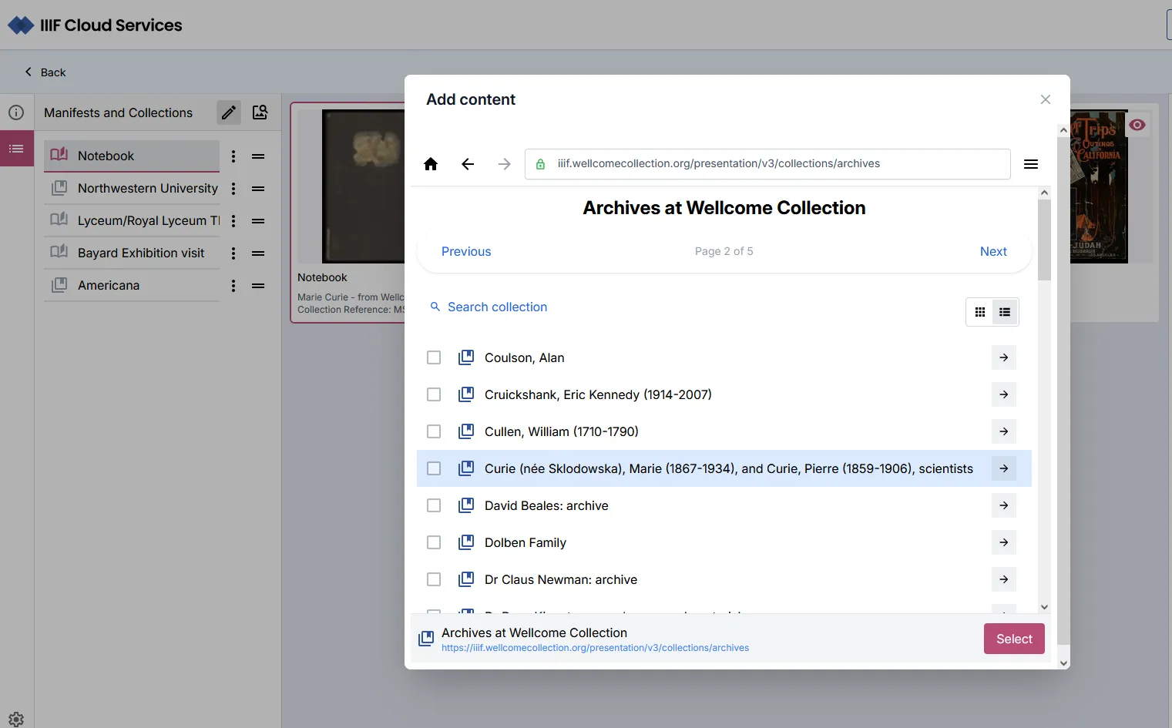1172x728 pixels.
Task: Open the three-dot menu for Bayard Exhibition visit
Action: (233, 253)
